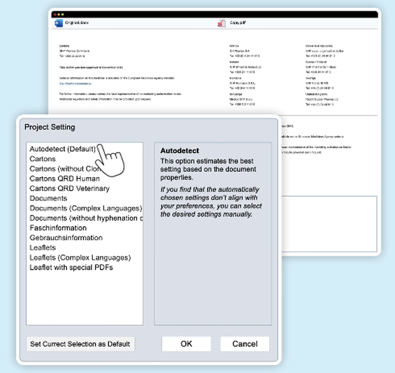Image resolution: width=395 pixels, height=373 pixels.
Task: Pick Documents (Complex Languages) option
Action: click(86, 208)
